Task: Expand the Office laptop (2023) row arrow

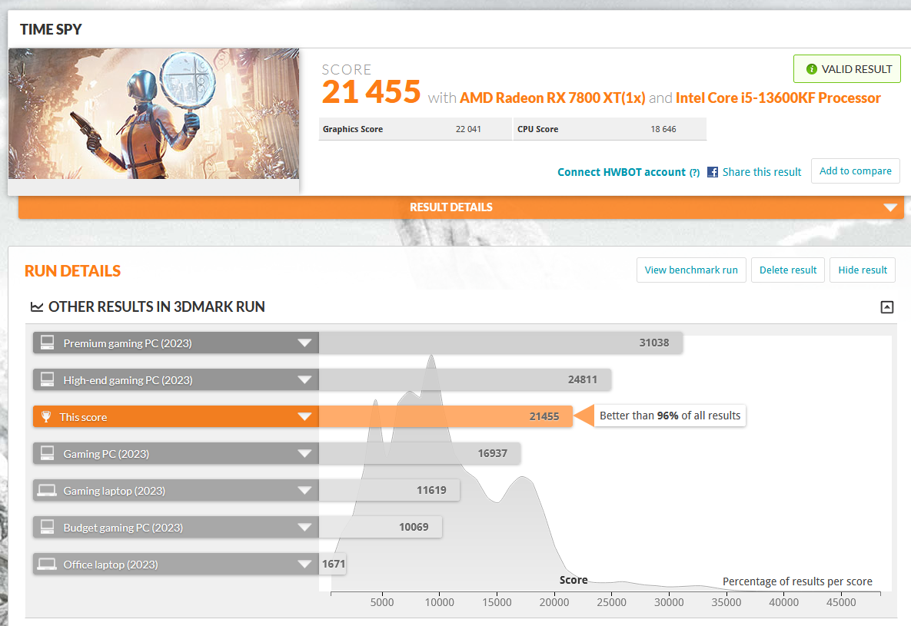Action: pos(304,564)
